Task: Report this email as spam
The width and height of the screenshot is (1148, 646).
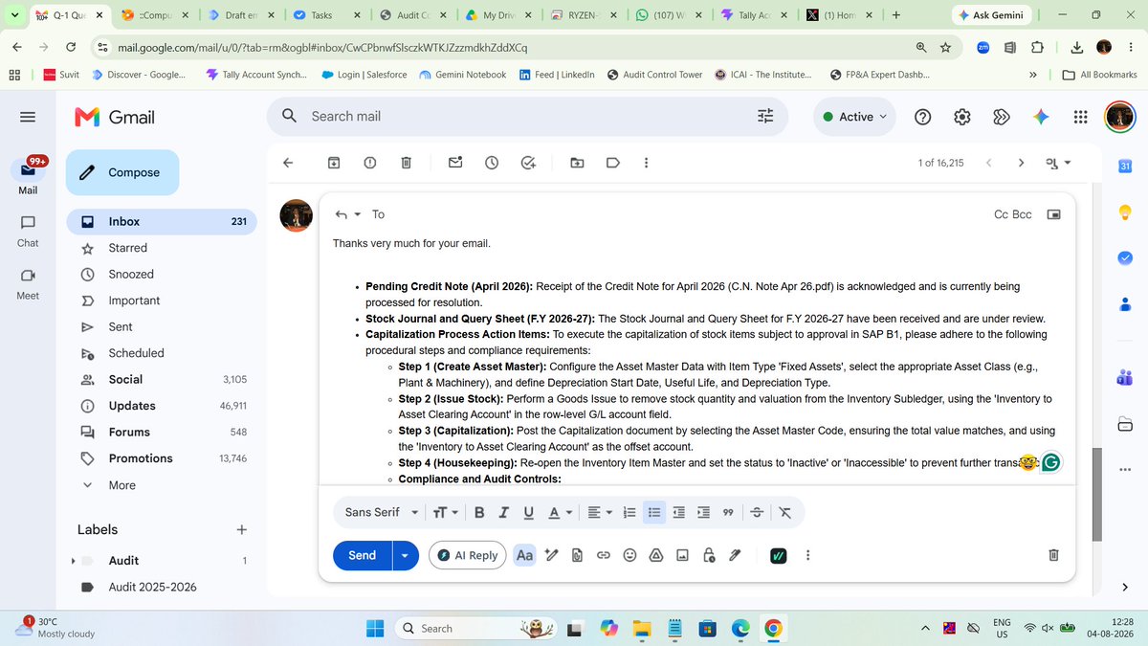Action: pos(369,163)
